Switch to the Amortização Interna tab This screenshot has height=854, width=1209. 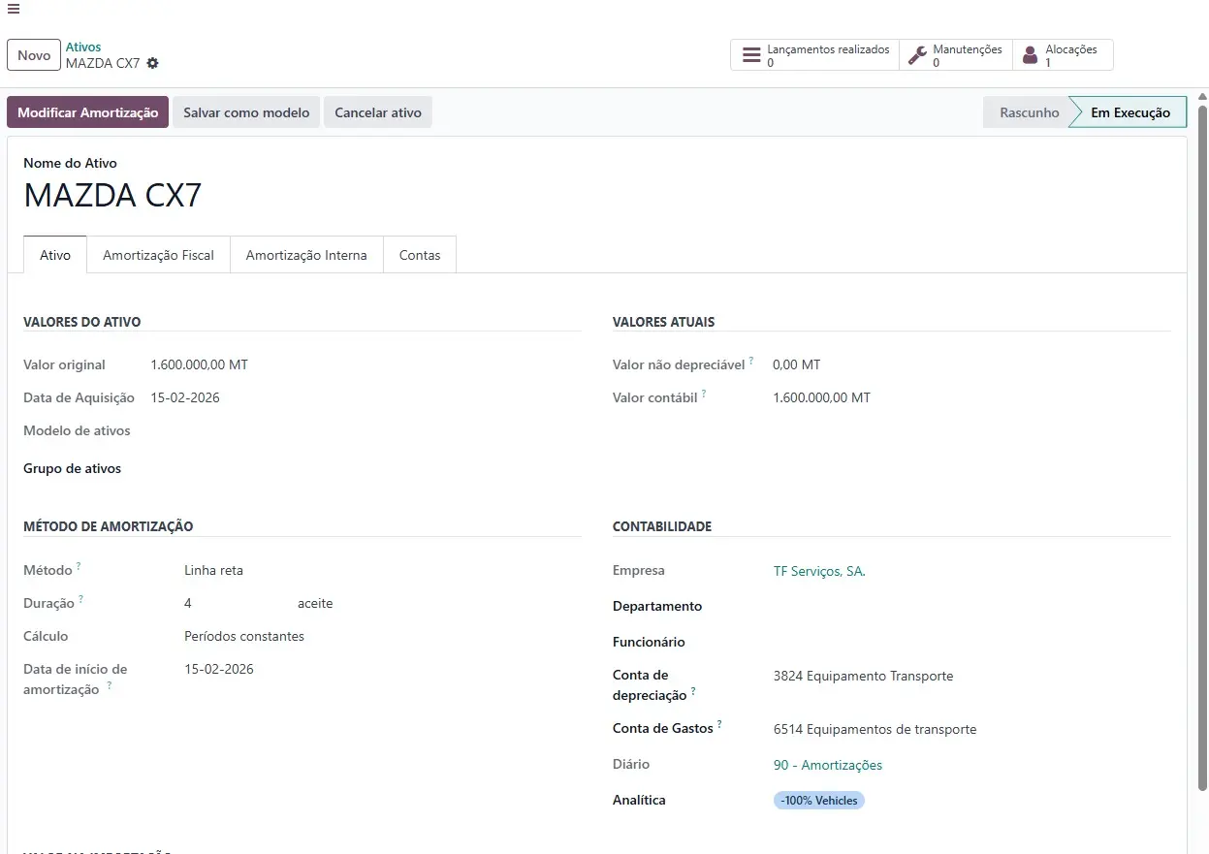point(306,255)
